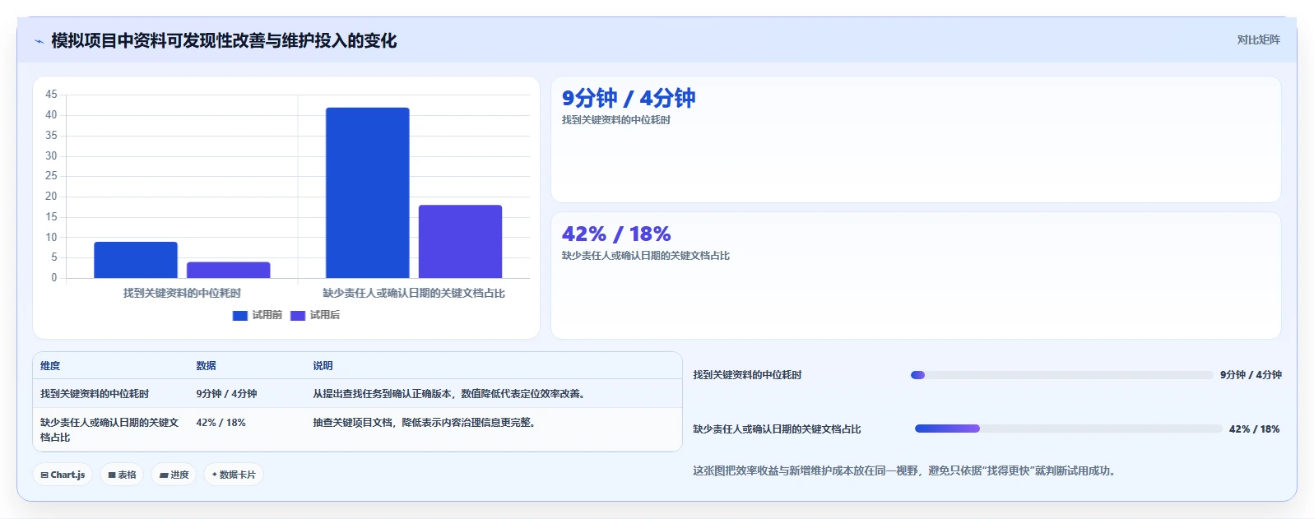Toggle the 试用前 legend swatch
Viewport: 1314px width, 519px height.
(240, 315)
